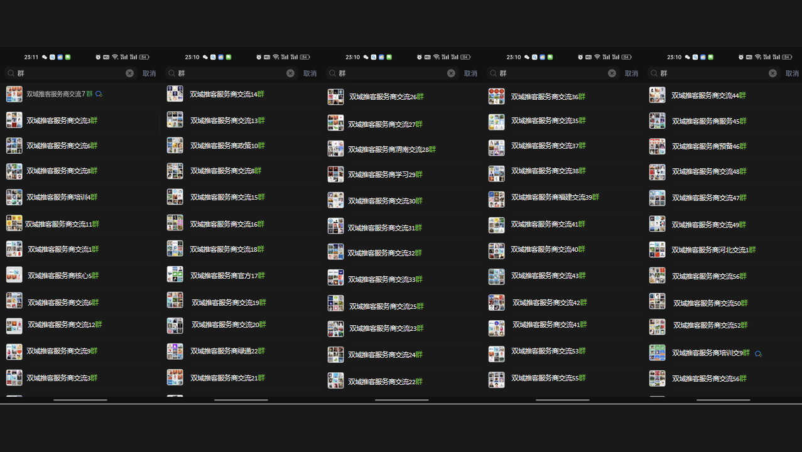
Task: Tap the search icon beside 培训交9群 name
Action: (x=758, y=353)
